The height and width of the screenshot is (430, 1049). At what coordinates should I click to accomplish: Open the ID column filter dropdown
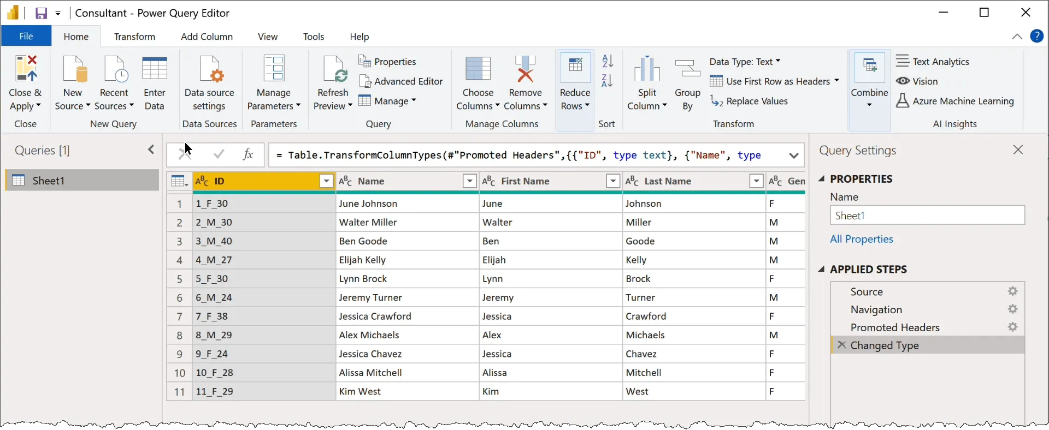tap(326, 181)
